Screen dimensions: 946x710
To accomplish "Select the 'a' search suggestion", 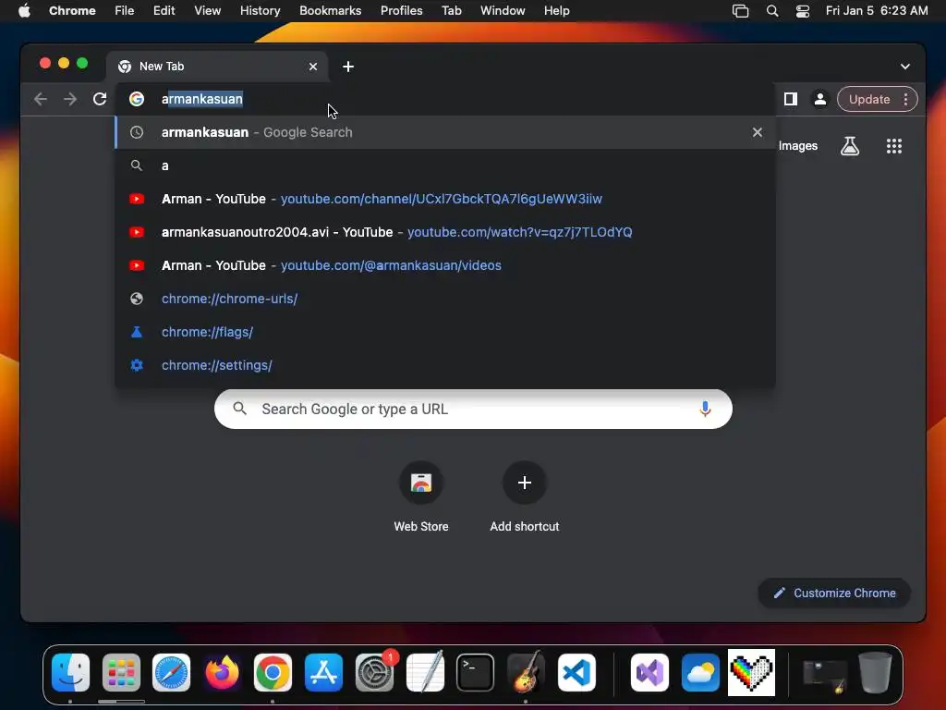I will point(445,165).
